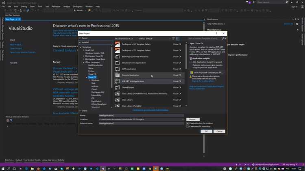
Task: Select the Shared Project template icon
Action: coord(118,87)
